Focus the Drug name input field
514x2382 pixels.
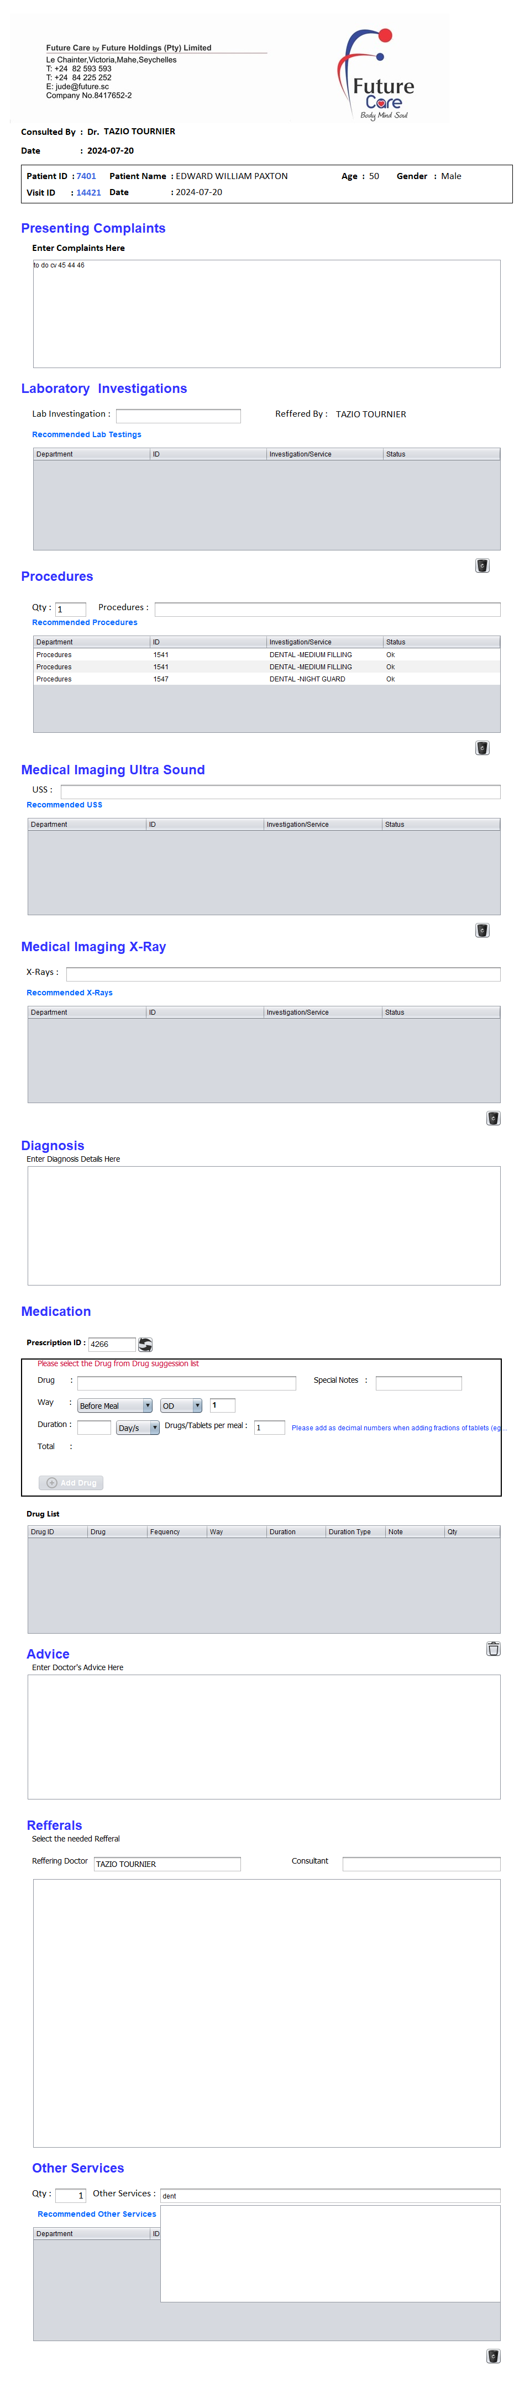point(186,1383)
